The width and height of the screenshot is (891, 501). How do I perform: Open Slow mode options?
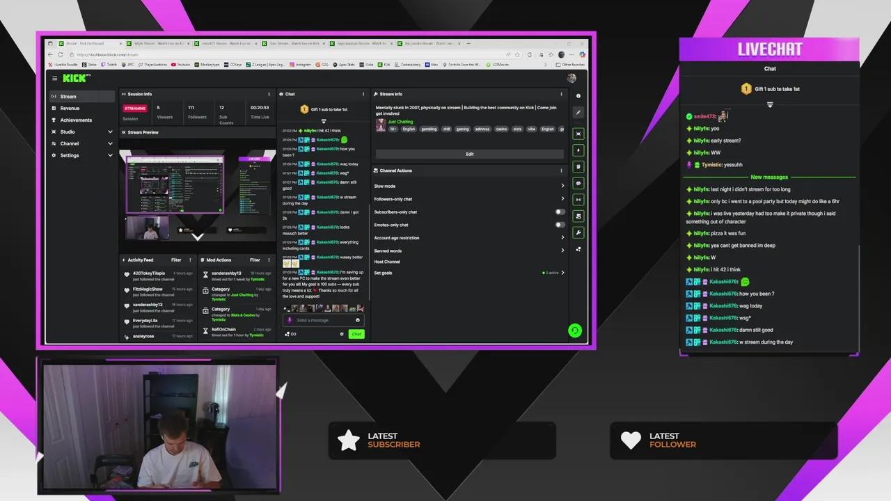[469, 186]
